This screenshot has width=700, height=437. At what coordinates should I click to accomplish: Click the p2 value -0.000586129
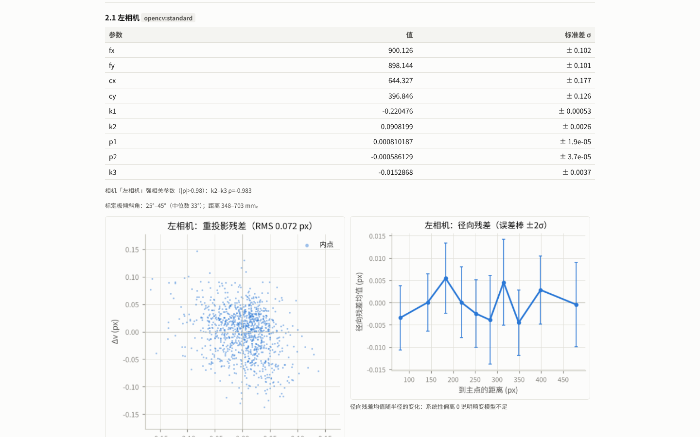click(x=392, y=157)
